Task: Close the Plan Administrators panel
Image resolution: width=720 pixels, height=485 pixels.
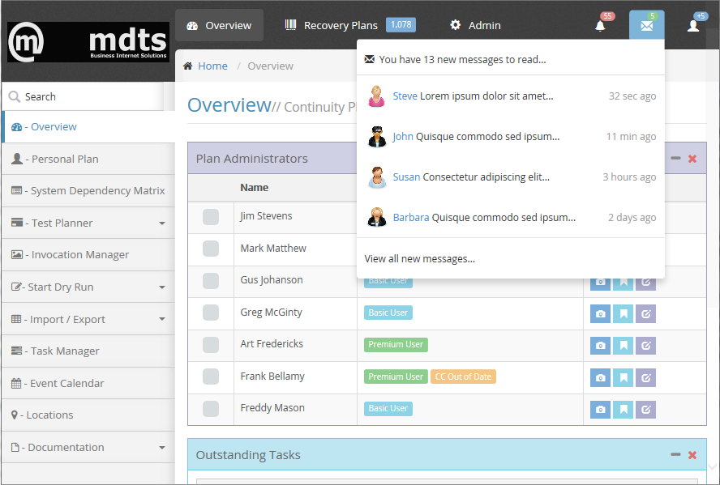Action: (692, 159)
